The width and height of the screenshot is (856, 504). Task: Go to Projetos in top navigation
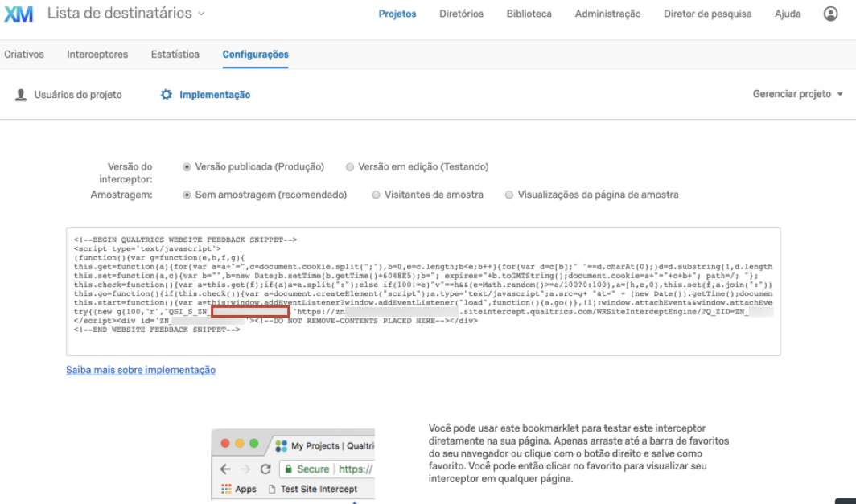point(397,14)
